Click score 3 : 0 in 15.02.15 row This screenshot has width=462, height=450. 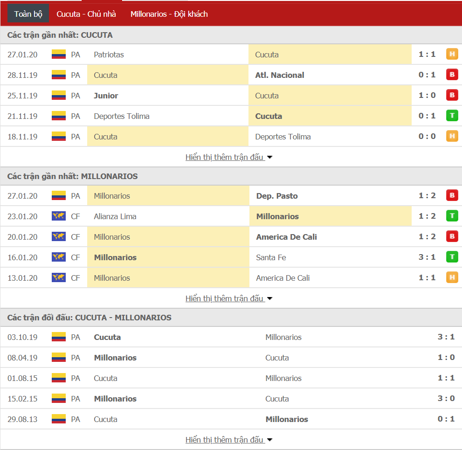[x=446, y=398]
